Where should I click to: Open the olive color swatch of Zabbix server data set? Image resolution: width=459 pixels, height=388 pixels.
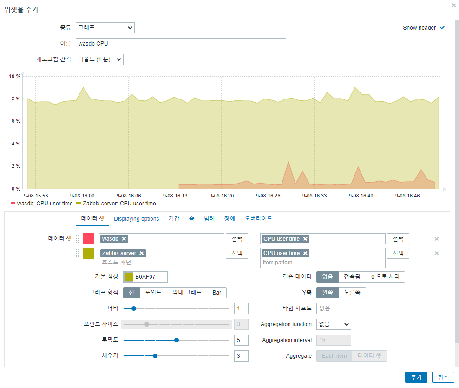pyautogui.click(x=89, y=253)
